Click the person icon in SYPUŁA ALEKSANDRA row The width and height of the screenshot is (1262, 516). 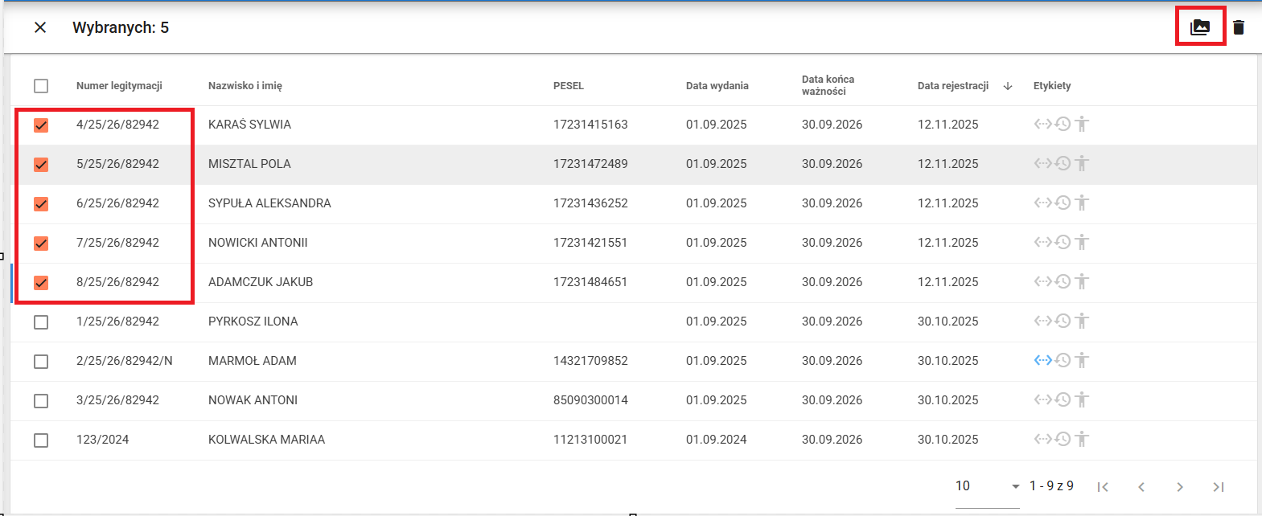point(1082,203)
